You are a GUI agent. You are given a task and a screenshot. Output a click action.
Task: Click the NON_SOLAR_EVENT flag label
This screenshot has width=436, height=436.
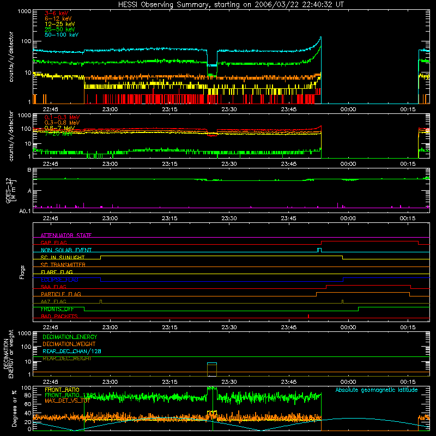click(x=66, y=250)
